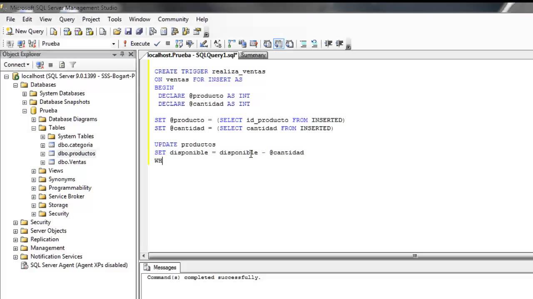
Task: Click the Analysis Services MDX Query icon
Action: (67, 32)
